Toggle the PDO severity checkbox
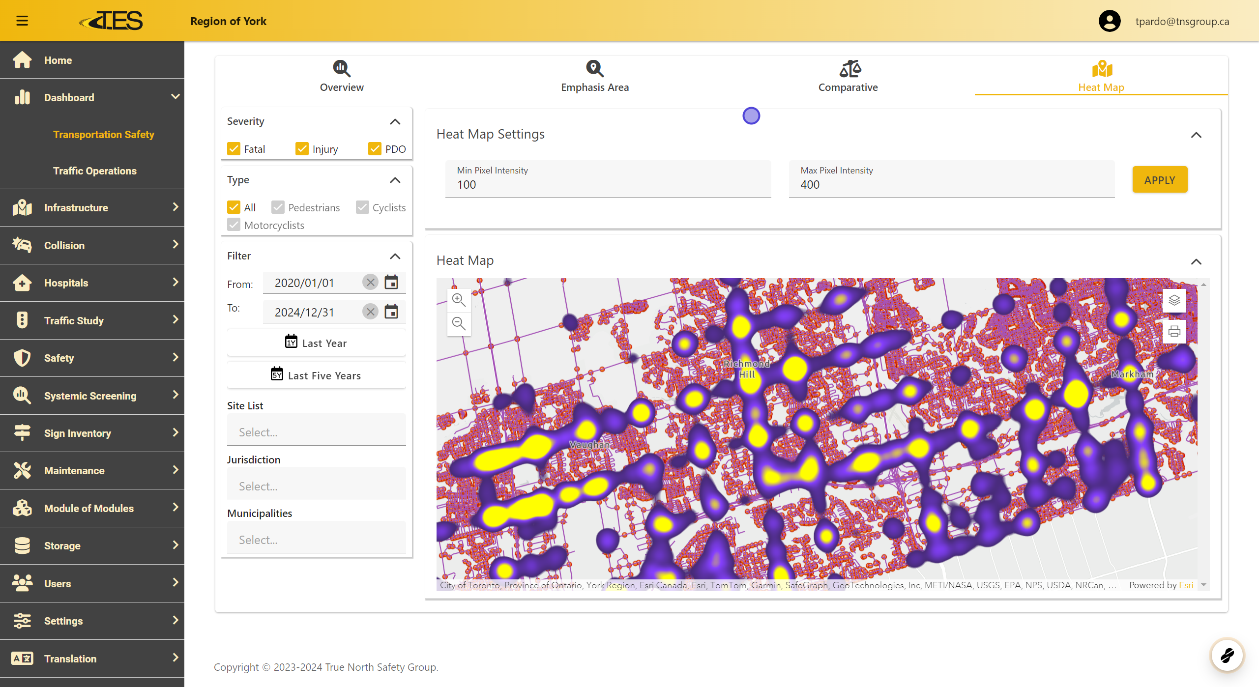1259x687 pixels. (x=375, y=149)
